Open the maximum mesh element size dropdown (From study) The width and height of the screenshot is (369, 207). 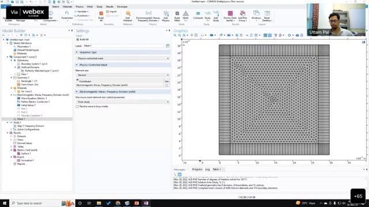[123, 102]
